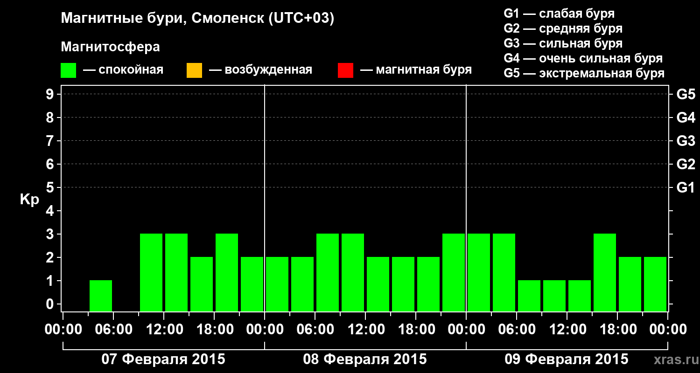Image resolution: width=700 pixels, height=373 pixels.
Task: Click the Kp=3 bar at 06:00 on 08 February
Action: (328, 272)
